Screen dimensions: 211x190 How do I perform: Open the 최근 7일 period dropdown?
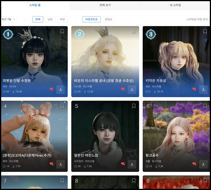[x=9, y=19]
